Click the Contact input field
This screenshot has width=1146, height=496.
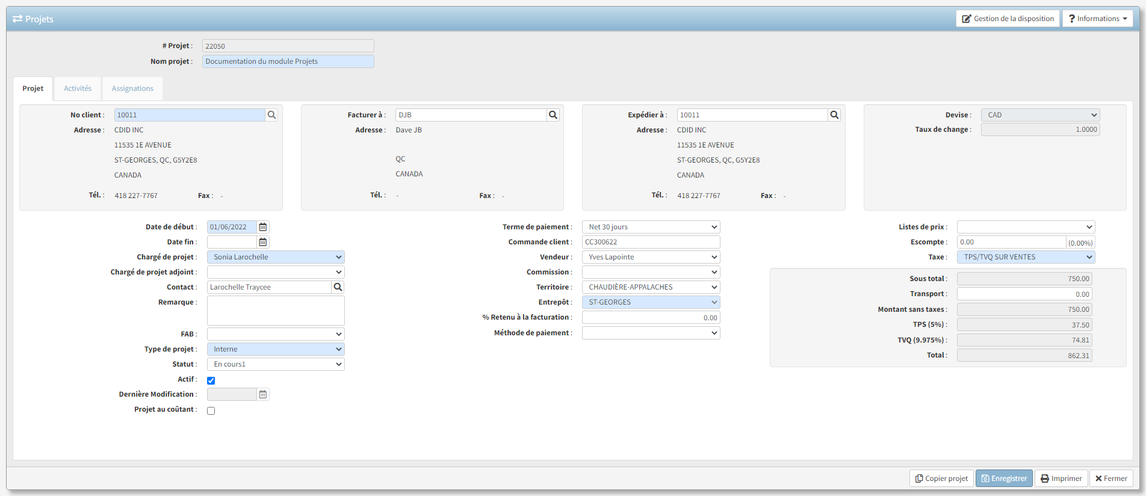tap(269, 287)
